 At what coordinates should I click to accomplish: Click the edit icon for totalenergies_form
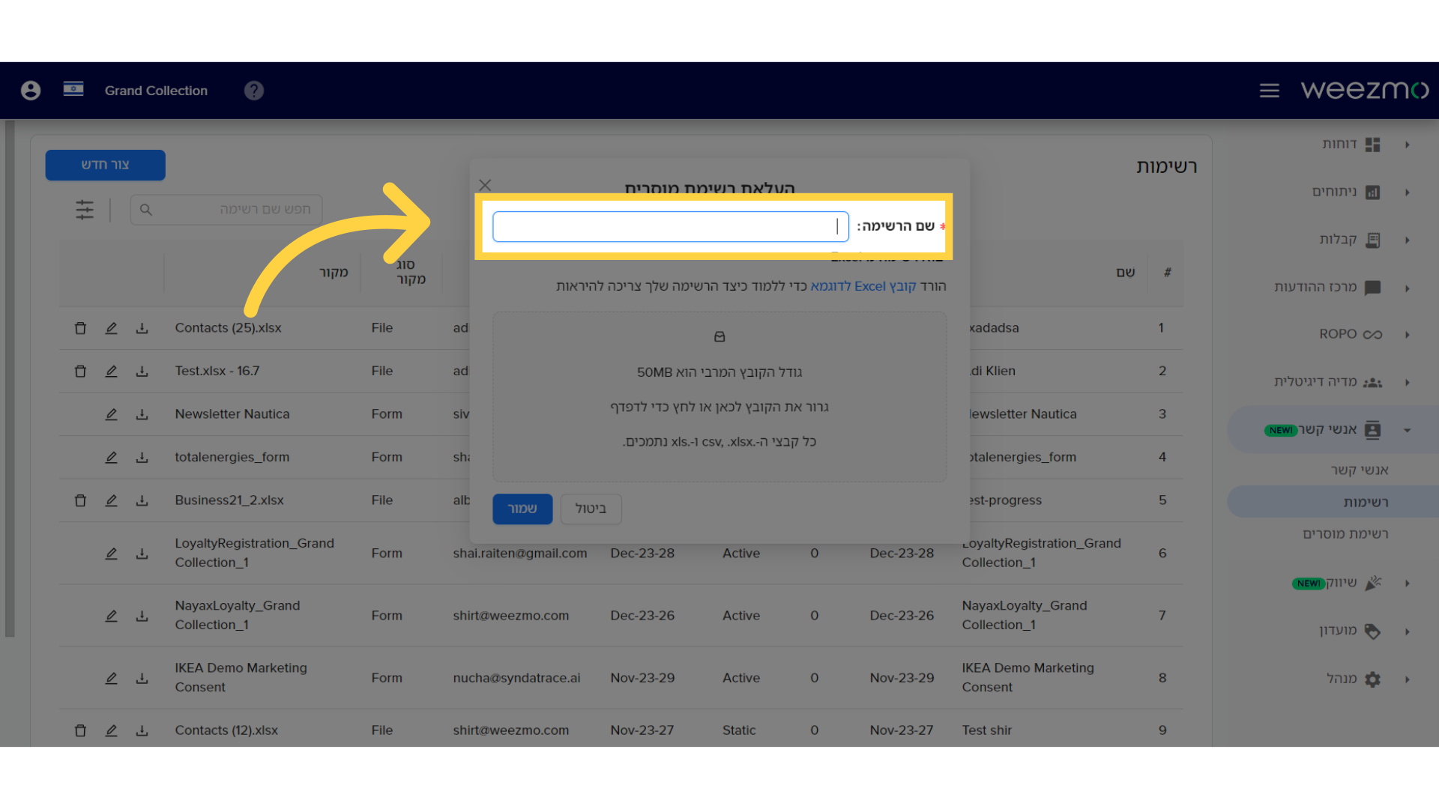coord(111,456)
